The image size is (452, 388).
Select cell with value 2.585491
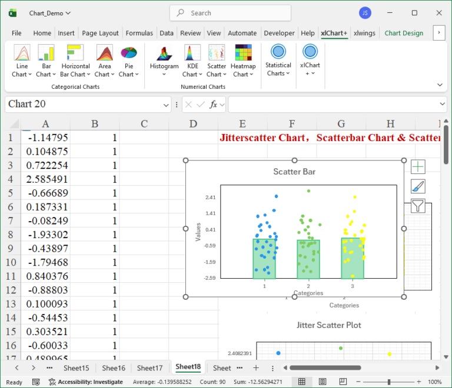pyautogui.click(x=45, y=179)
